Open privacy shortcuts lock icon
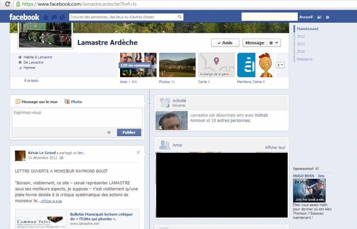The image size is (357, 229). point(319,17)
